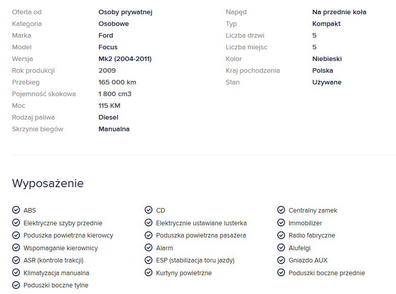Screen dimensions: 396x294
Task: Click the Niebieski color value
Action: 327,59
